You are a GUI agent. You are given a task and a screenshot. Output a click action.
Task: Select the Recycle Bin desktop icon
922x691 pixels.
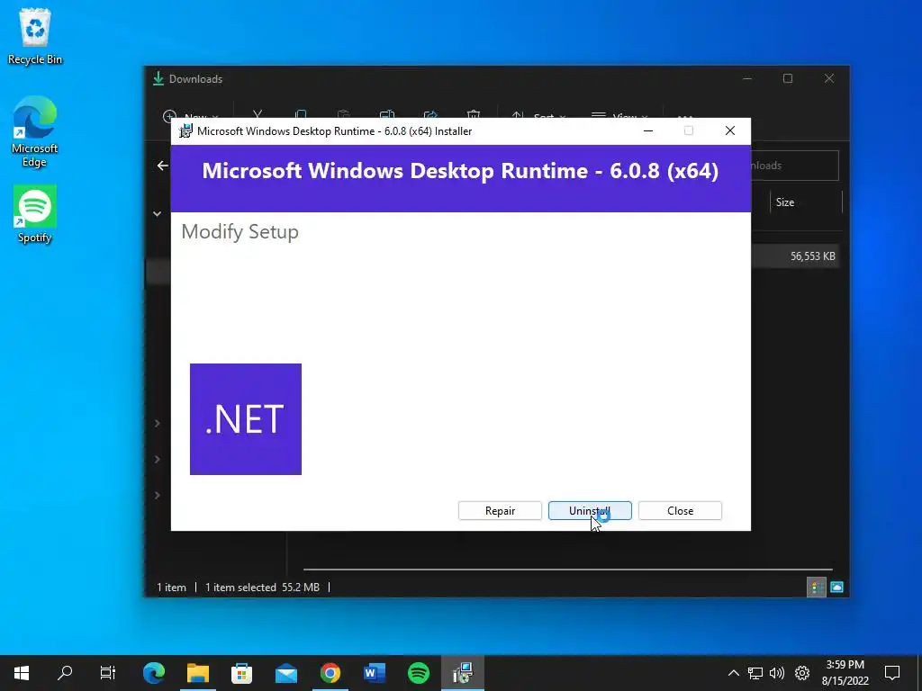click(35, 36)
